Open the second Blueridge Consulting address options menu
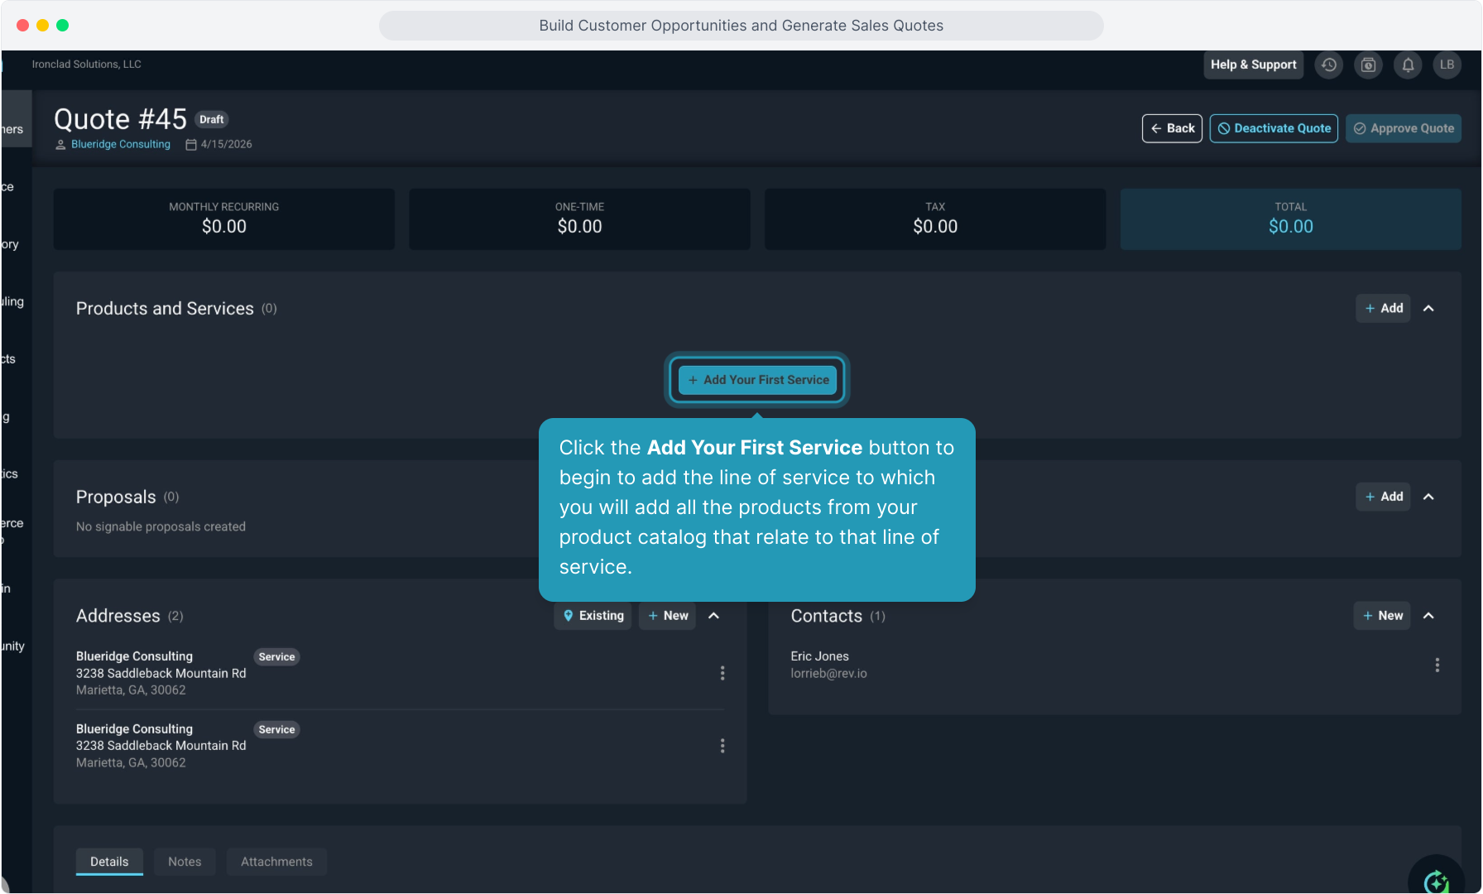This screenshot has height=894, width=1483. coord(722,746)
